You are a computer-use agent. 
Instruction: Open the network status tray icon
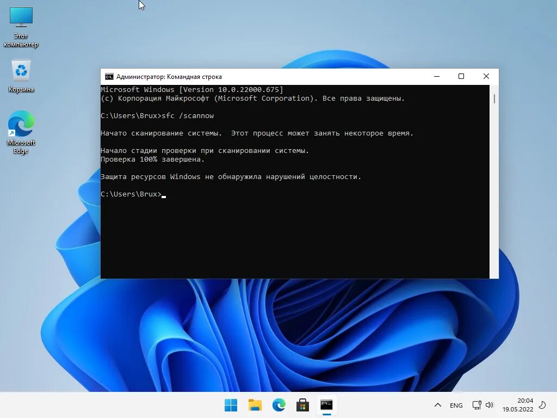[x=476, y=405]
